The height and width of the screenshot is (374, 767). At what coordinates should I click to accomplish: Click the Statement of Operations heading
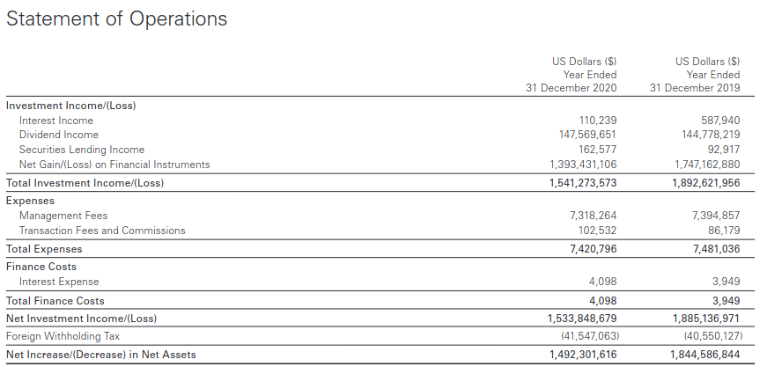(116, 18)
